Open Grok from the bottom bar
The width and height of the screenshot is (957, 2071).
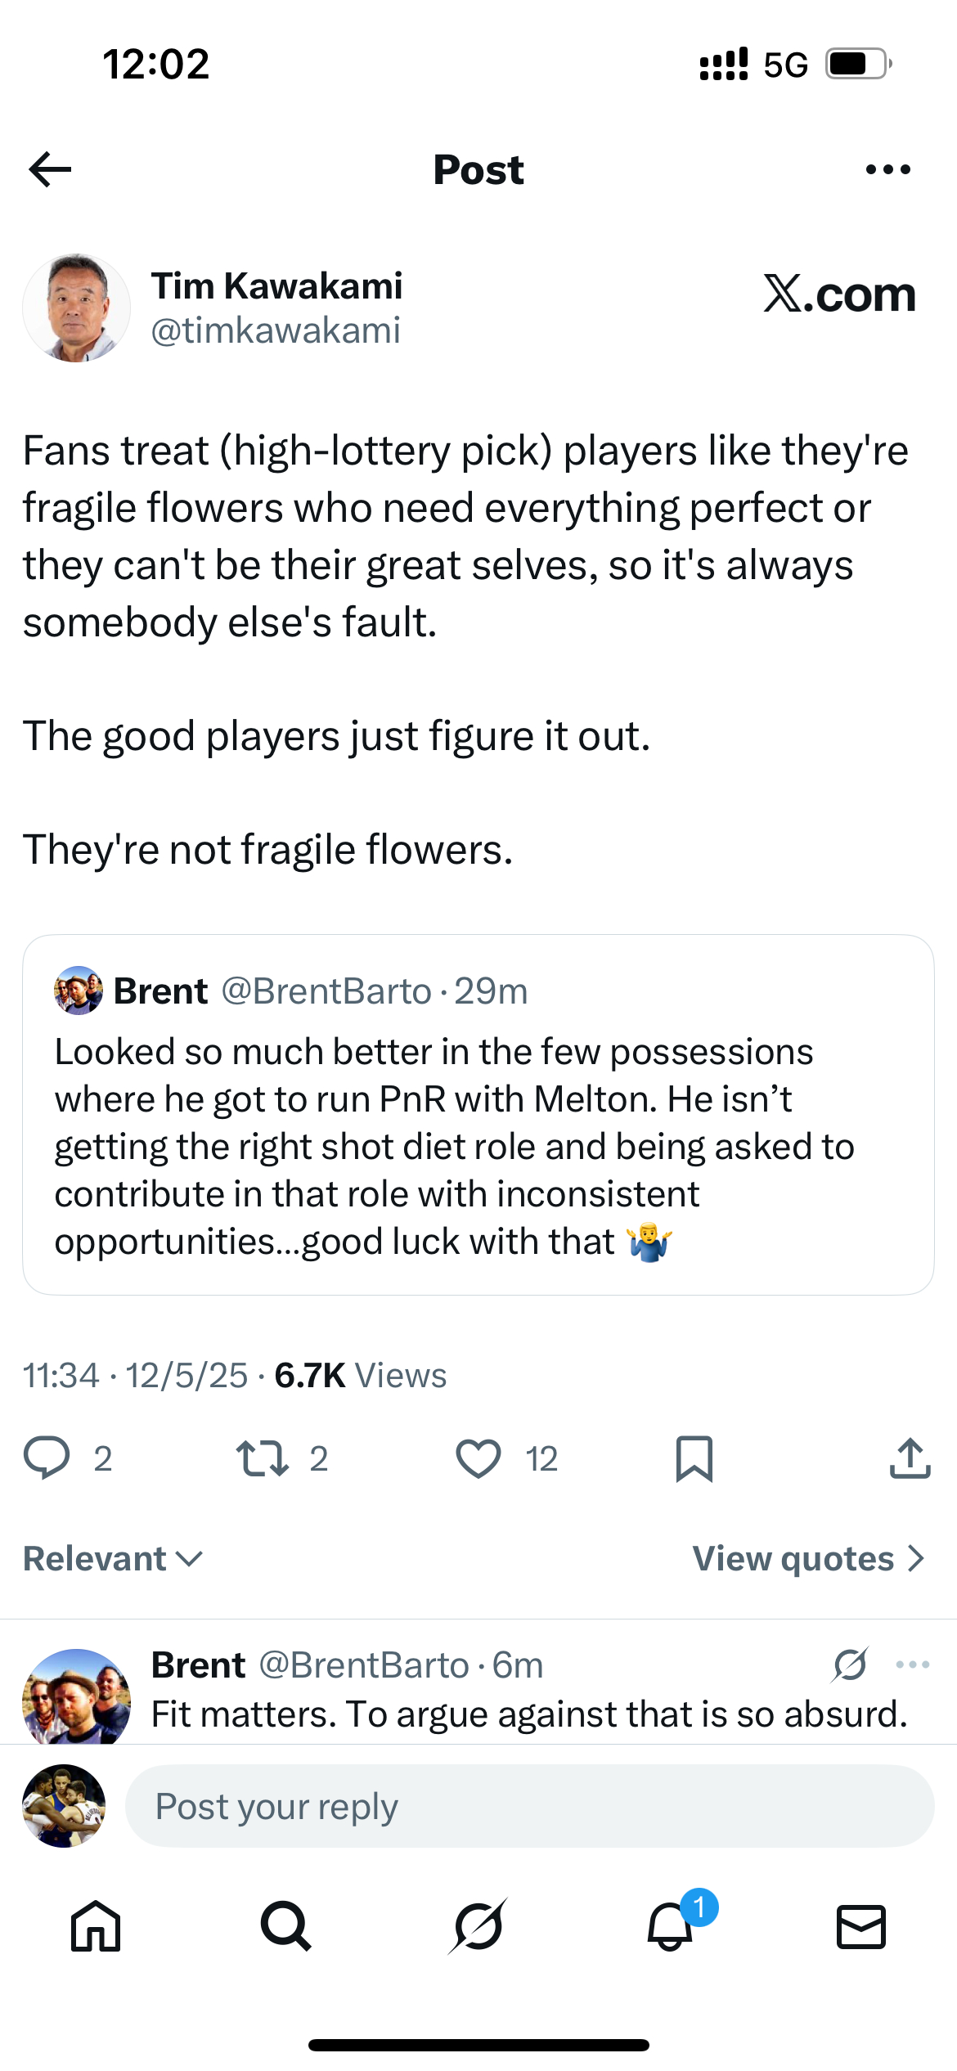478,1926
